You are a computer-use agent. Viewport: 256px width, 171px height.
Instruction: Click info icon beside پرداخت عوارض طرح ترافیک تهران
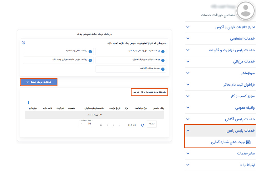(163, 60)
